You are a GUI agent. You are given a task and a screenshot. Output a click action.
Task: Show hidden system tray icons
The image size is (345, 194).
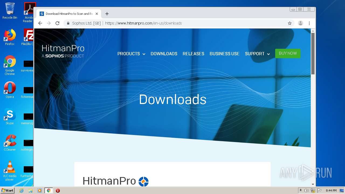tap(301, 190)
